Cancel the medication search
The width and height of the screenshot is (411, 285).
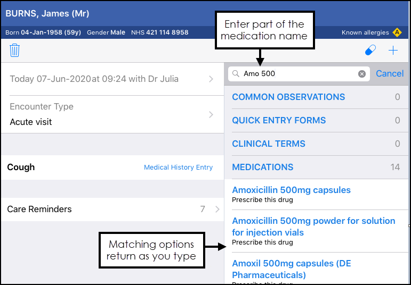[x=390, y=74]
